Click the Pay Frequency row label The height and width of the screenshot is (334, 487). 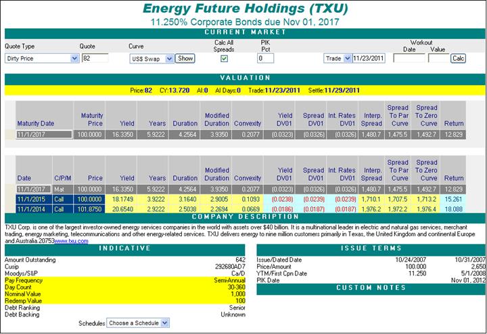24,281
